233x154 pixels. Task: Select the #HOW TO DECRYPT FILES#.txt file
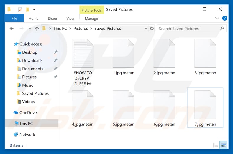coord(83,62)
